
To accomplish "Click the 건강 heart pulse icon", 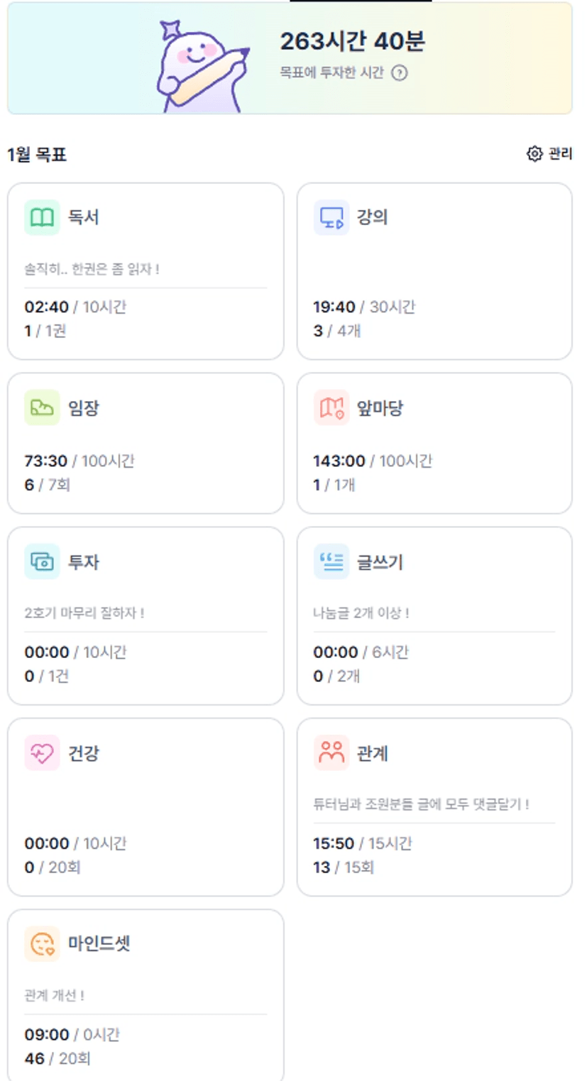I will pos(42,753).
